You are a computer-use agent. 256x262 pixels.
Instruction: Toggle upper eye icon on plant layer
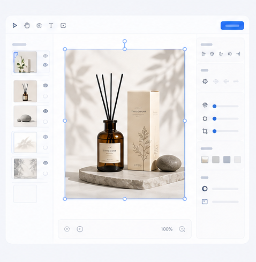point(46,56)
